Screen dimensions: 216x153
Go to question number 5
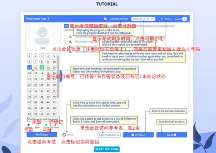pyautogui.click(x=54, y=56)
